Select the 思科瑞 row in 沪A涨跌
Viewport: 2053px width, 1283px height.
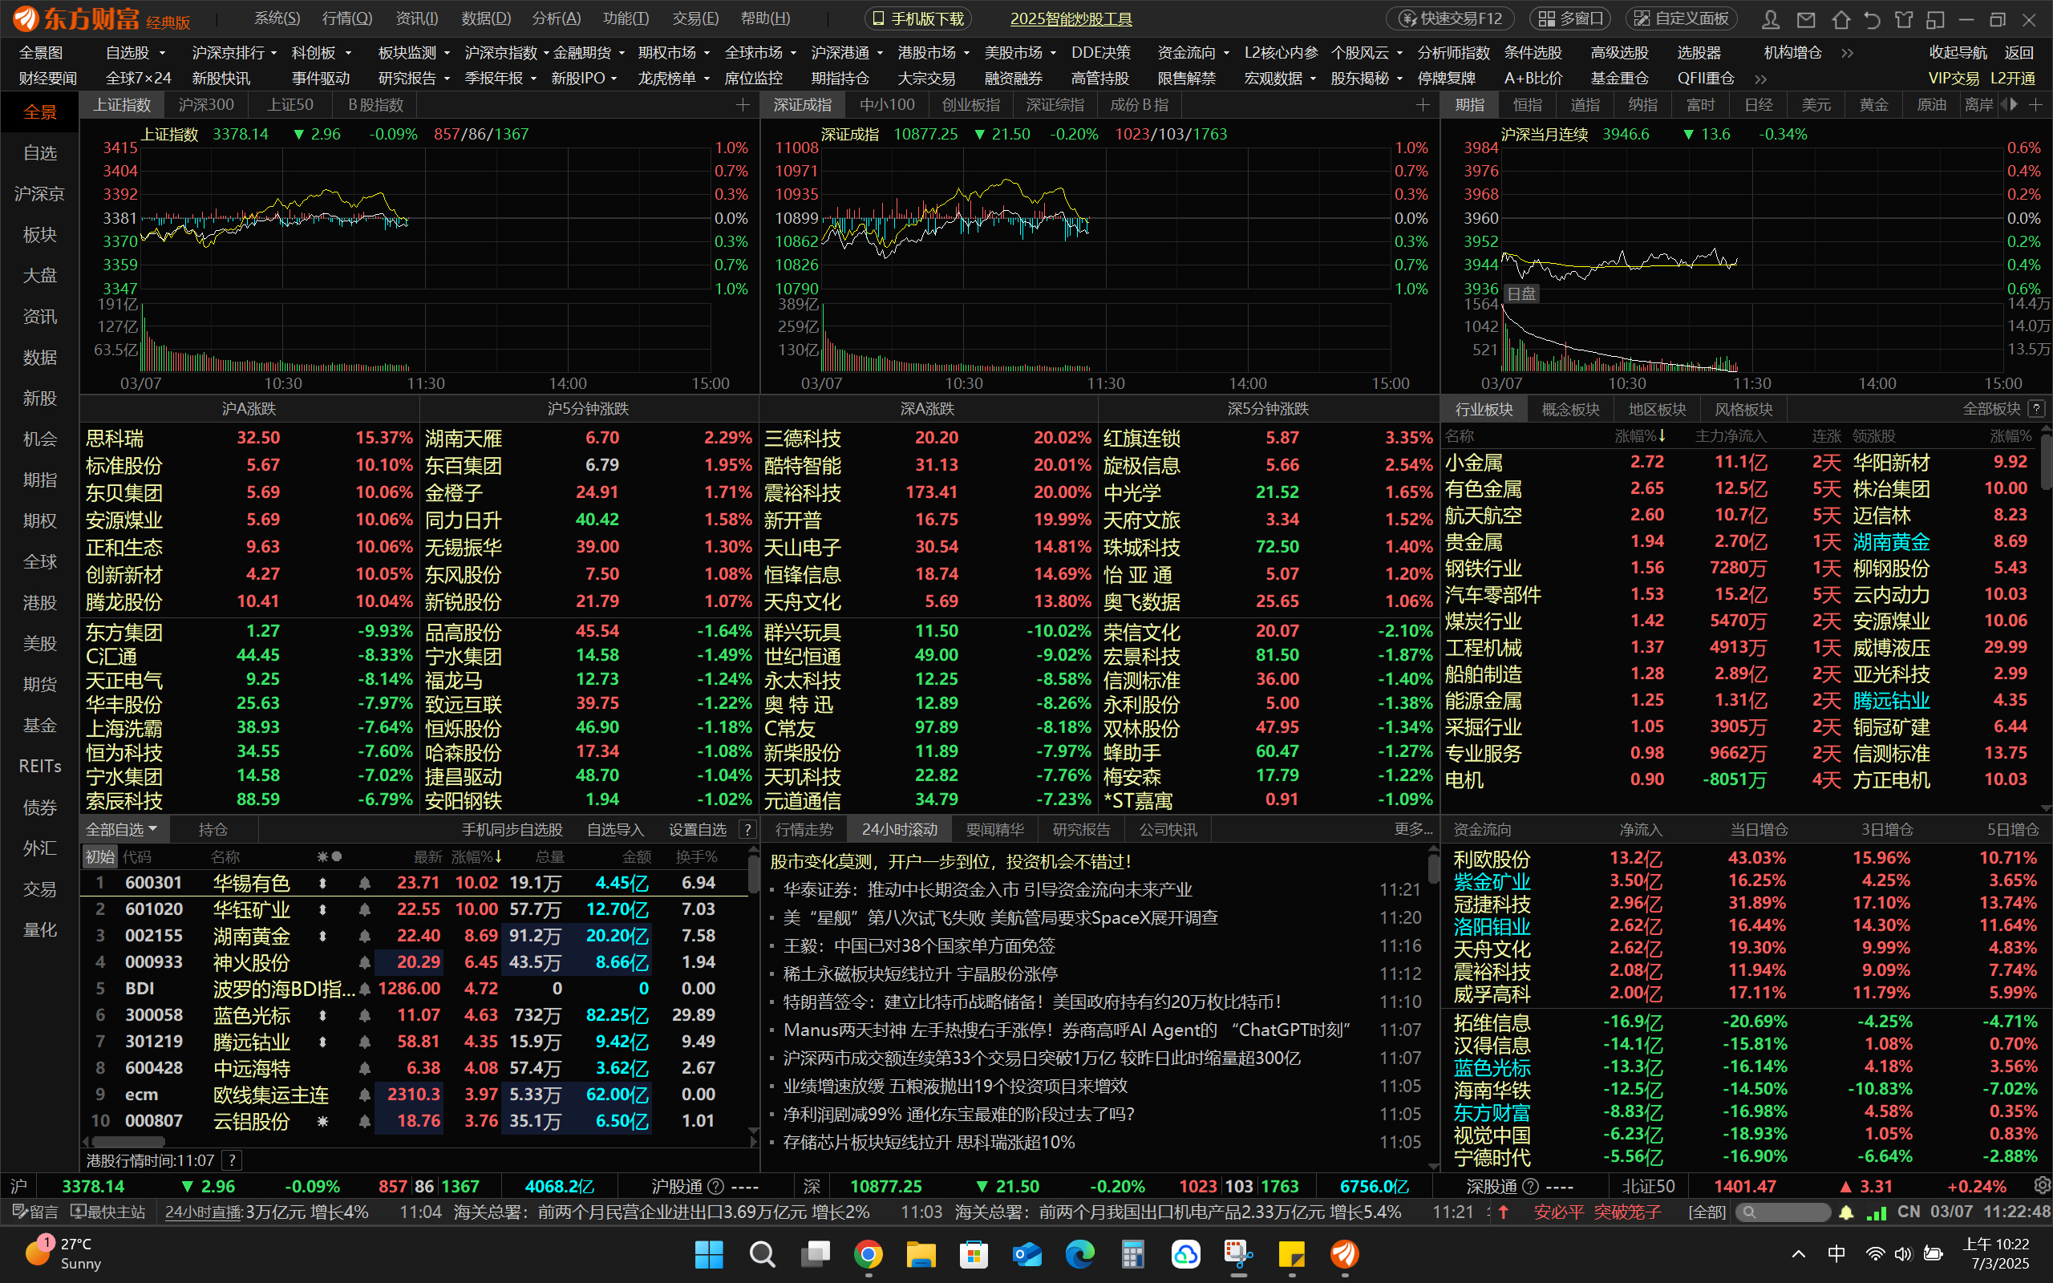point(249,438)
